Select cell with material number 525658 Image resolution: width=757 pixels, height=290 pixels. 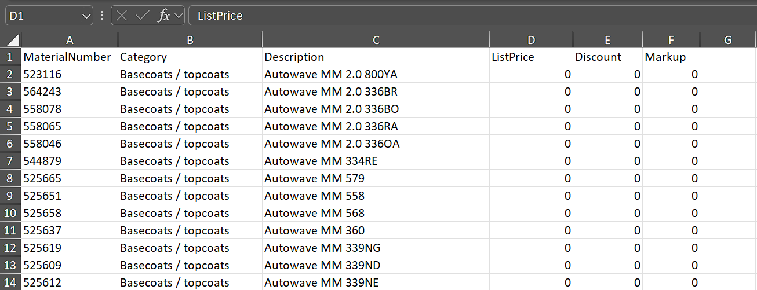(70, 213)
